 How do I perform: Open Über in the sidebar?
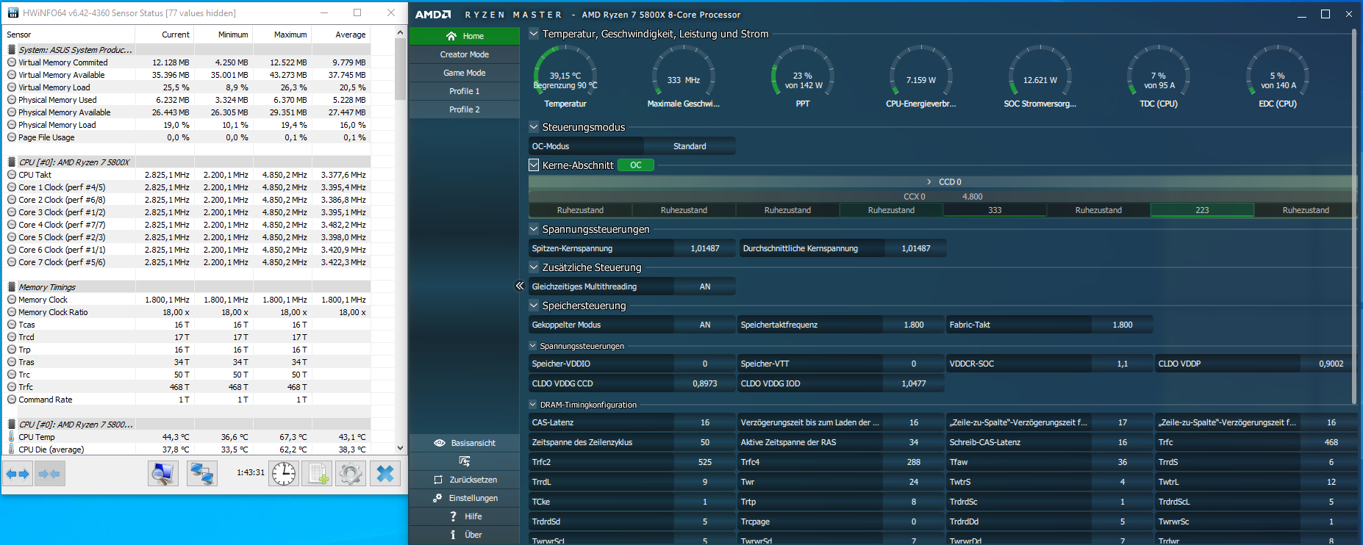coord(465,535)
